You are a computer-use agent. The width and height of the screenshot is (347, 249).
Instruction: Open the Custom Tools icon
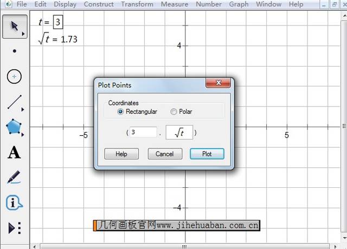tap(14, 228)
